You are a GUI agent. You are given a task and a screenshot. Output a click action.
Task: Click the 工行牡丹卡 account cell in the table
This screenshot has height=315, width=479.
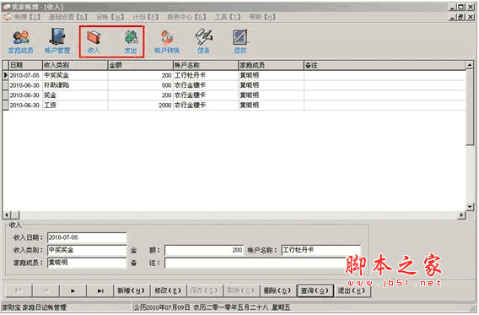pyautogui.click(x=206, y=75)
